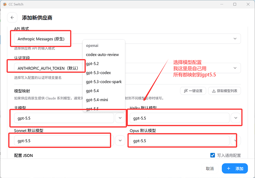Edit the Opus 默认模型 input field

pyautogui.click(x=180, y=141)
